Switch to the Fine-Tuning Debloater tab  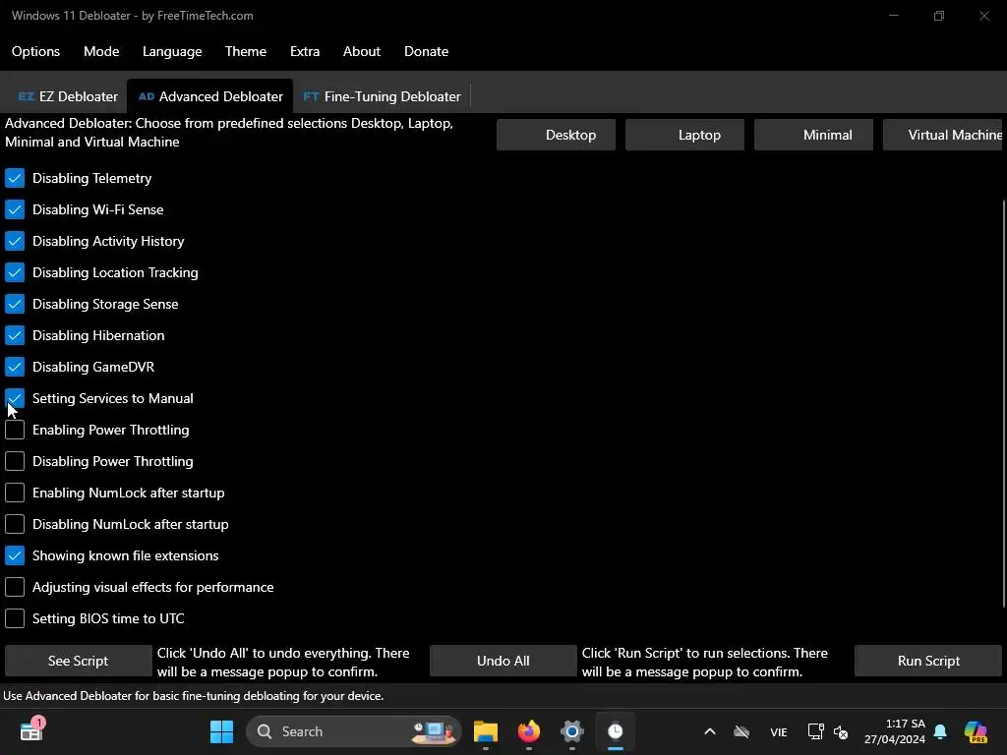(382, 96)
